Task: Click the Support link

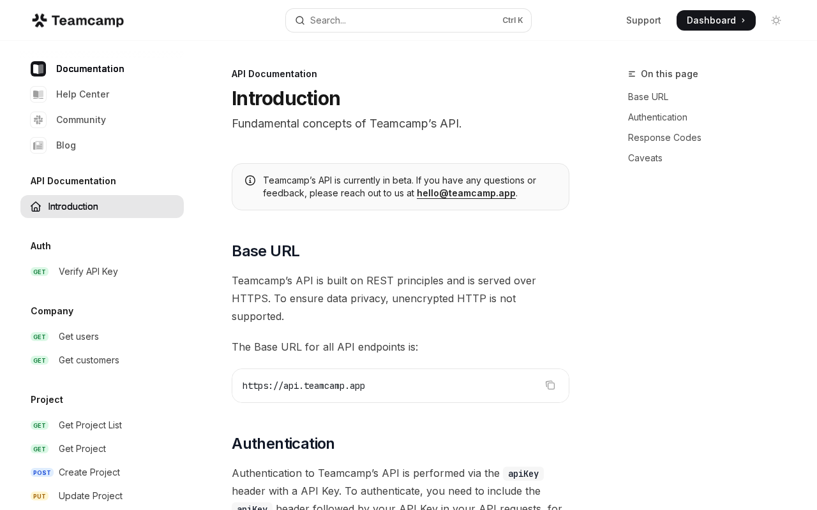Action: tap(643, 20)
